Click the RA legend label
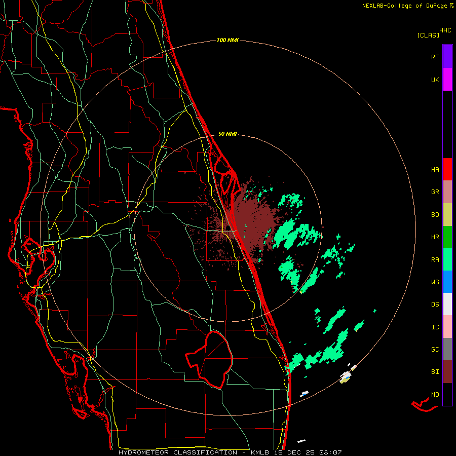Viewport: 456px width, 456px height. (x=435, y=259)
